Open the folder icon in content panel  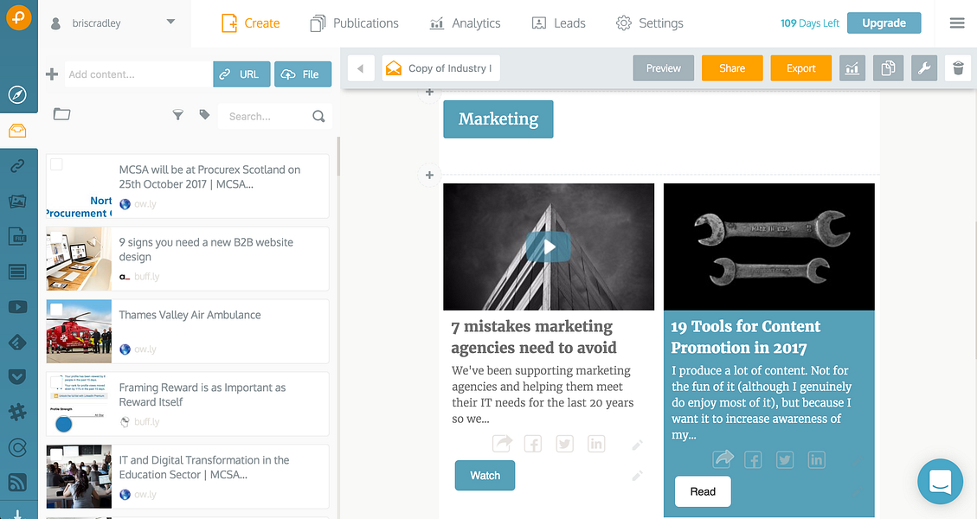point(61,114)
